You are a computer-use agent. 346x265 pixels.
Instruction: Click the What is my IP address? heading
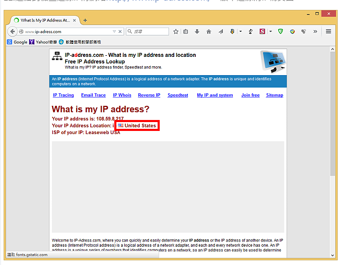coord(100,109)
